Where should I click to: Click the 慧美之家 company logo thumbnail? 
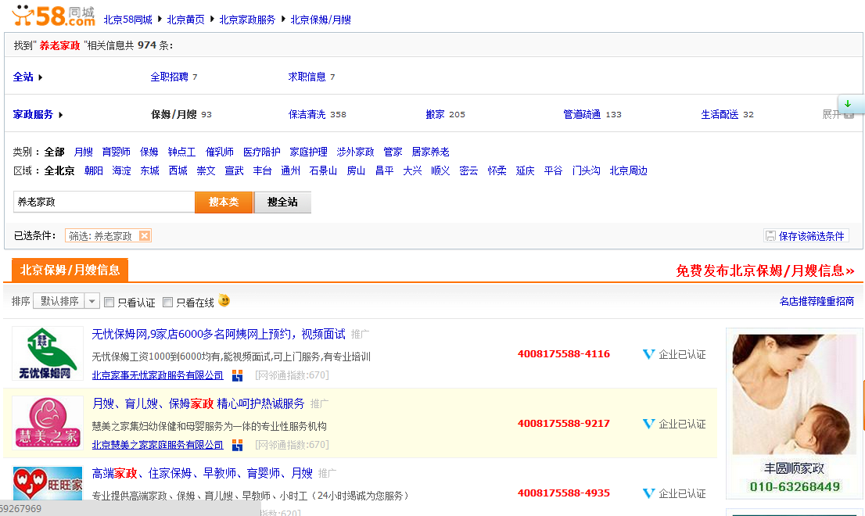[x=48, y=423]
